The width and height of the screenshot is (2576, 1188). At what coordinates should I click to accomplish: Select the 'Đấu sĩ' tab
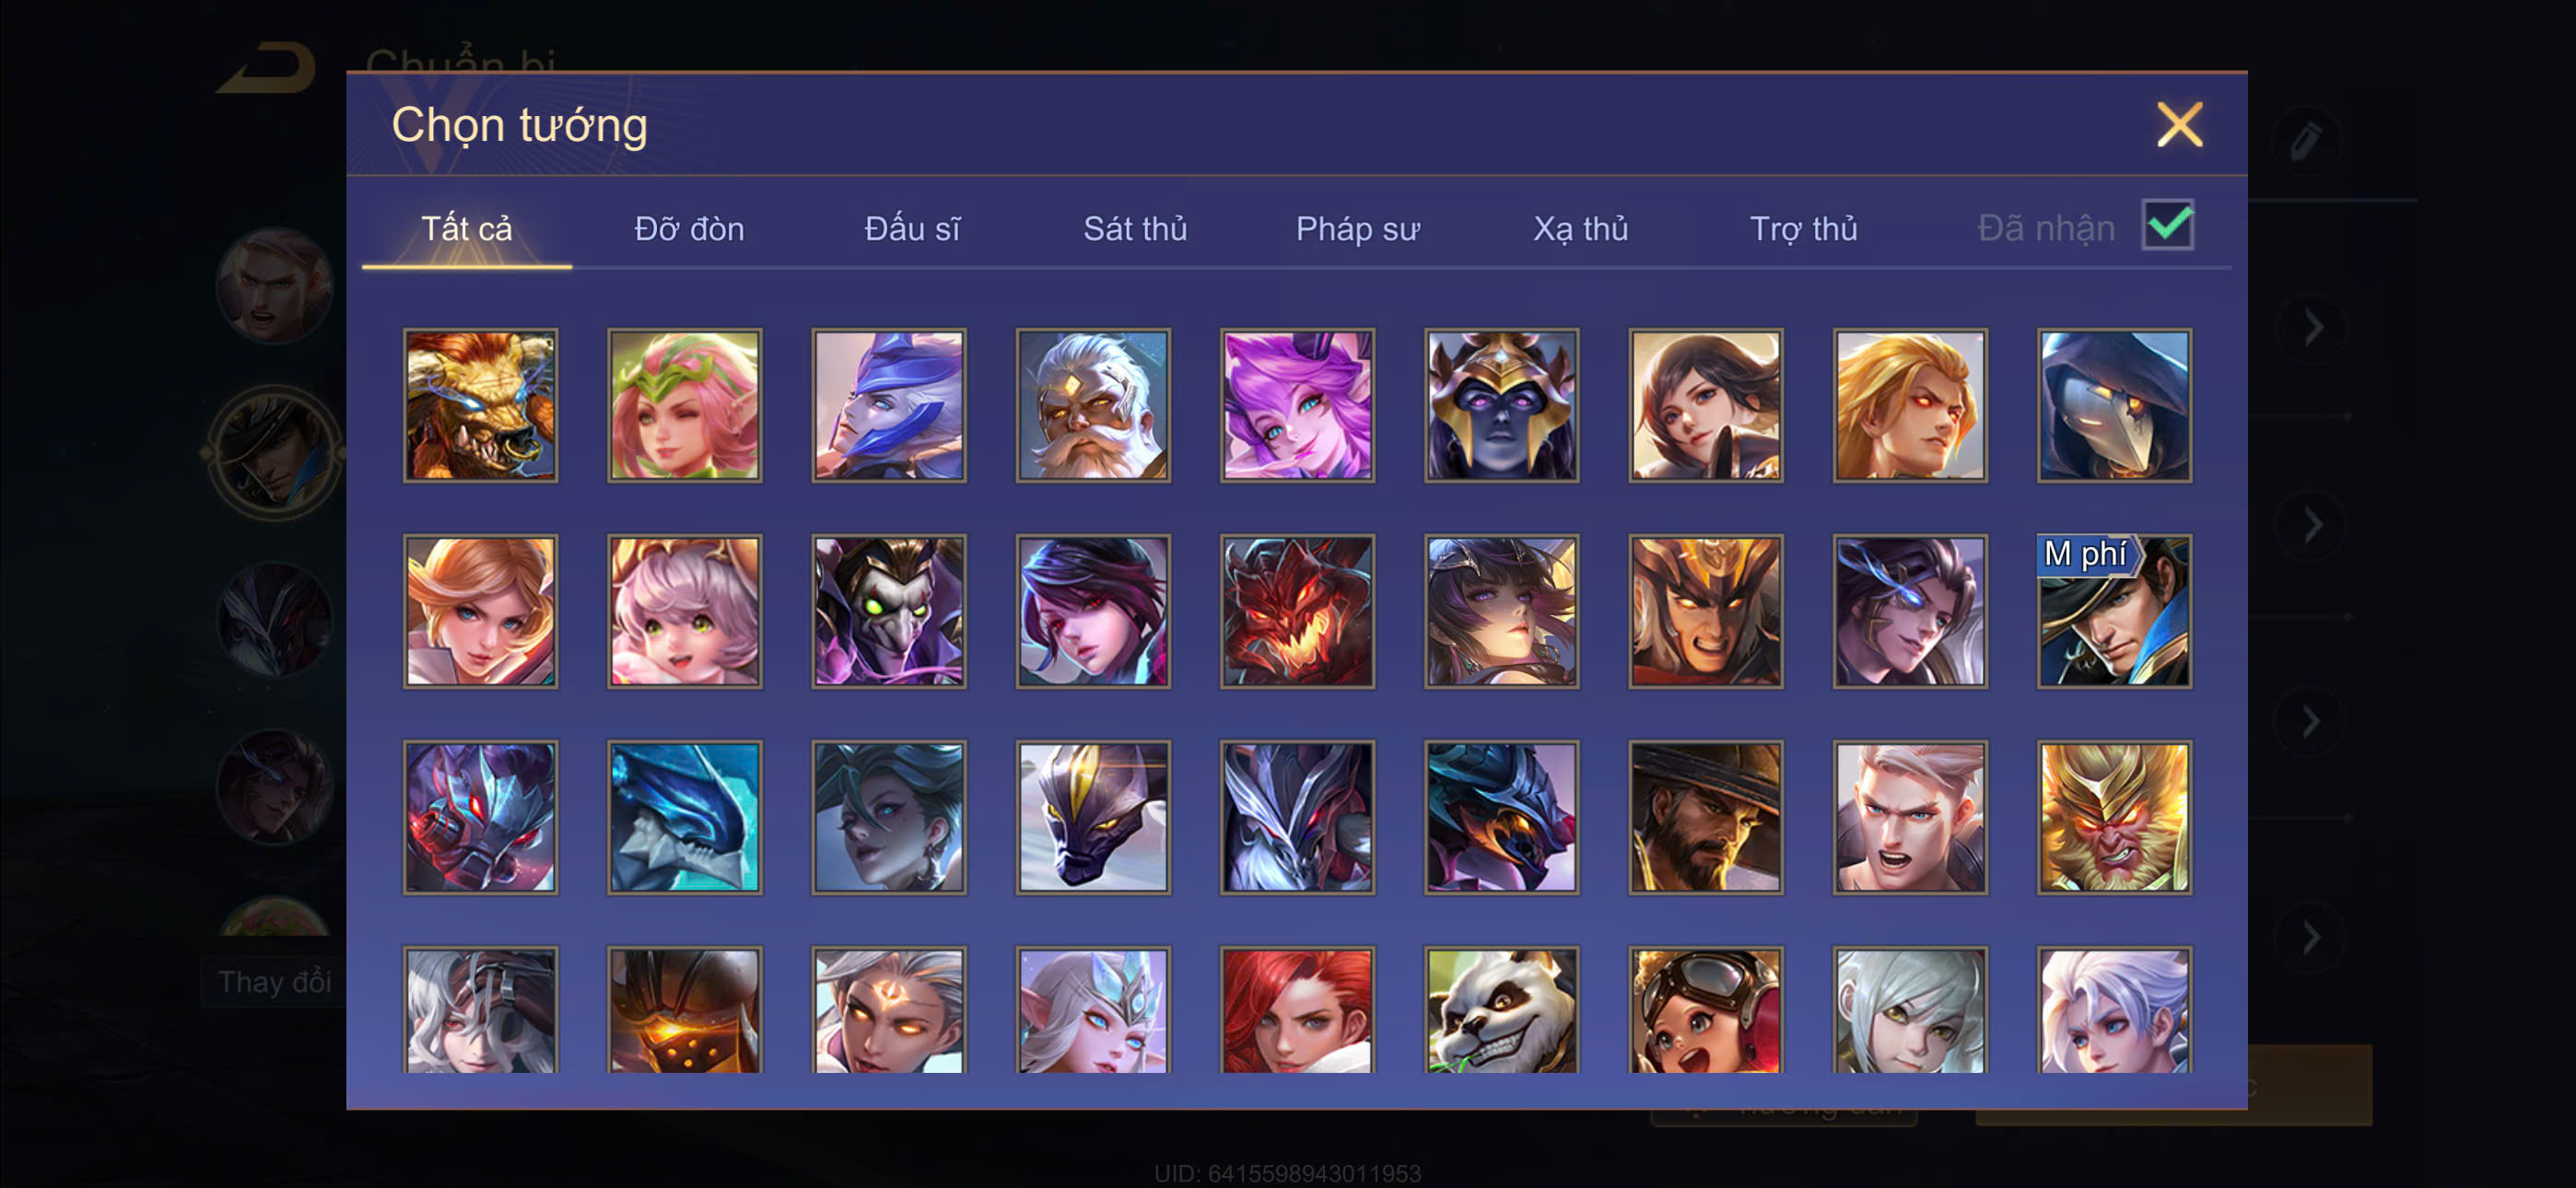(912, 228)
